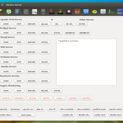Screen dimensions: 123x123
Task: Restart the Mysql Server
Action: pos(32,42)
